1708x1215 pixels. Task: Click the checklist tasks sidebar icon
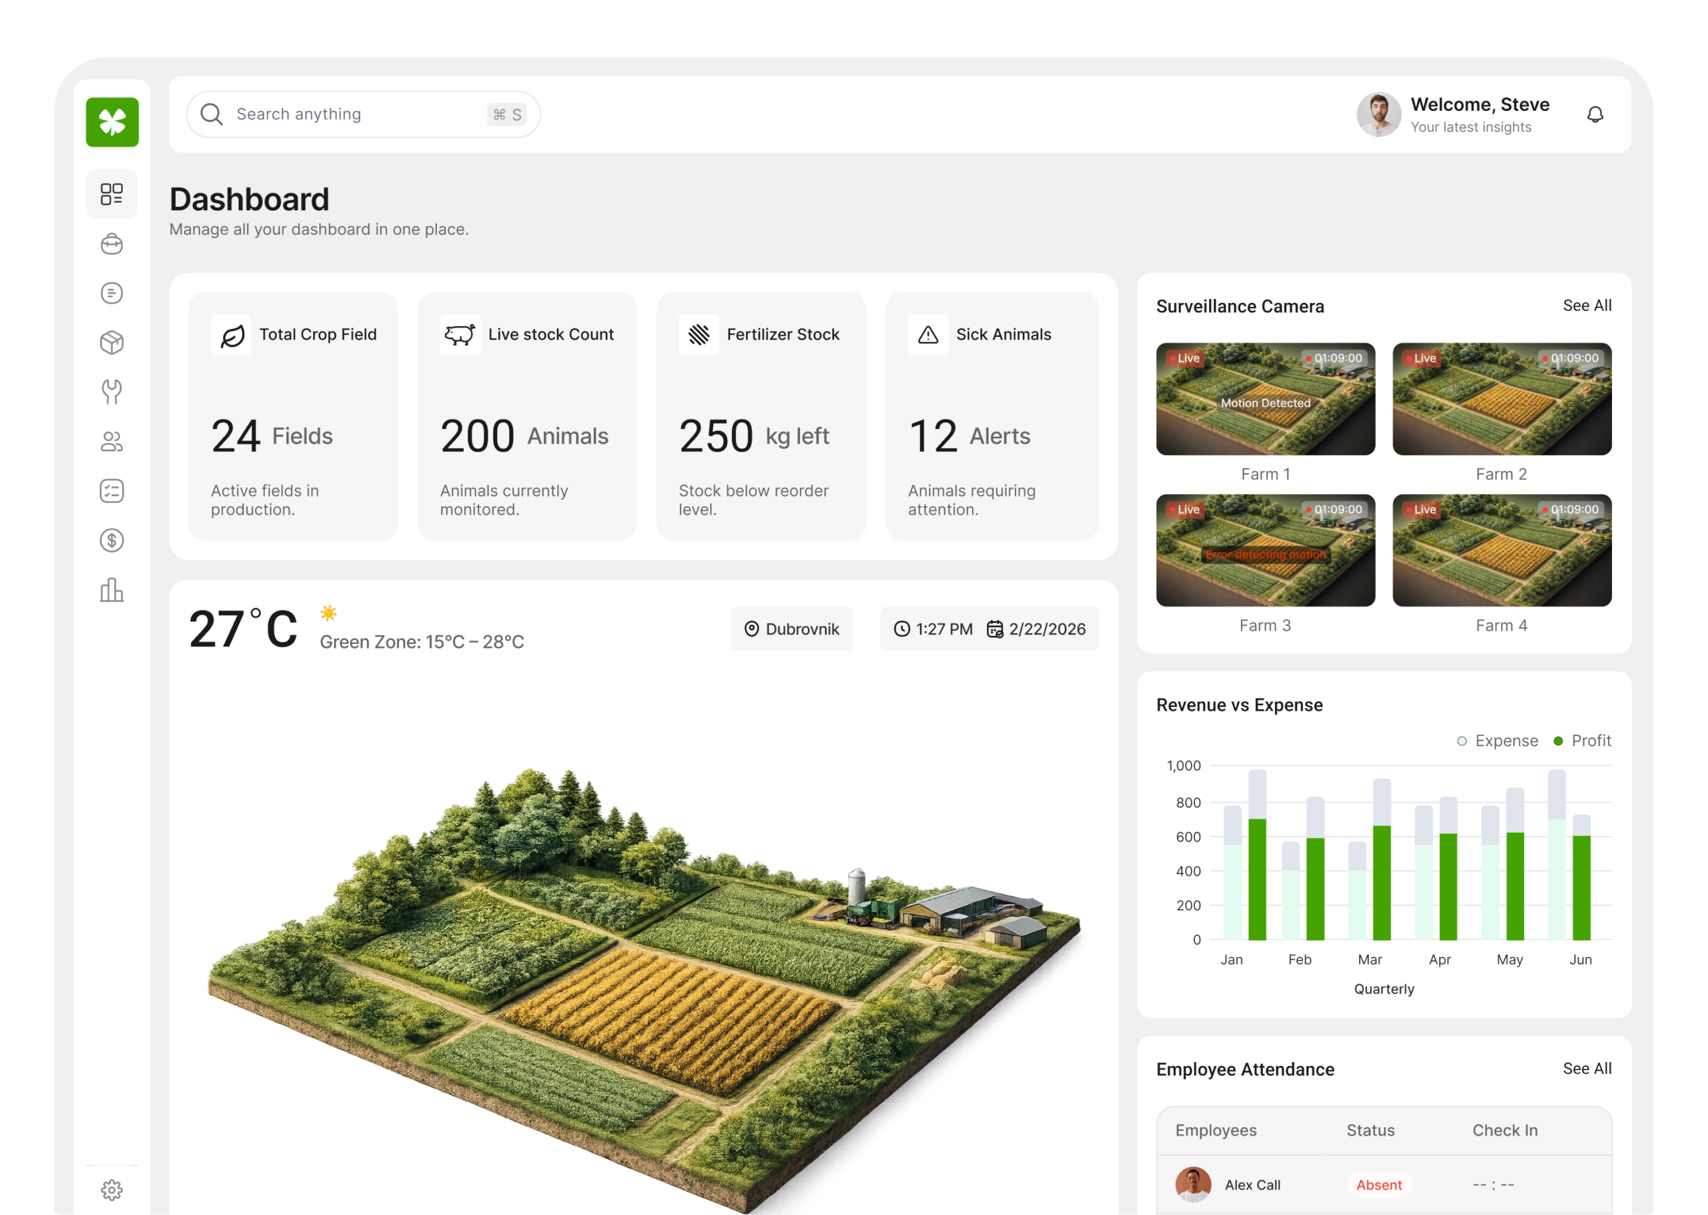(x=111, y=491)
